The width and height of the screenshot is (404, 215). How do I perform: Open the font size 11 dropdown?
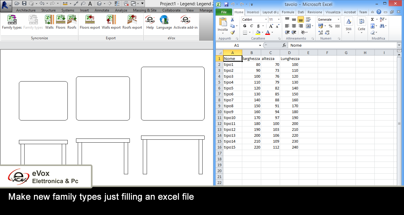[279, 19]
